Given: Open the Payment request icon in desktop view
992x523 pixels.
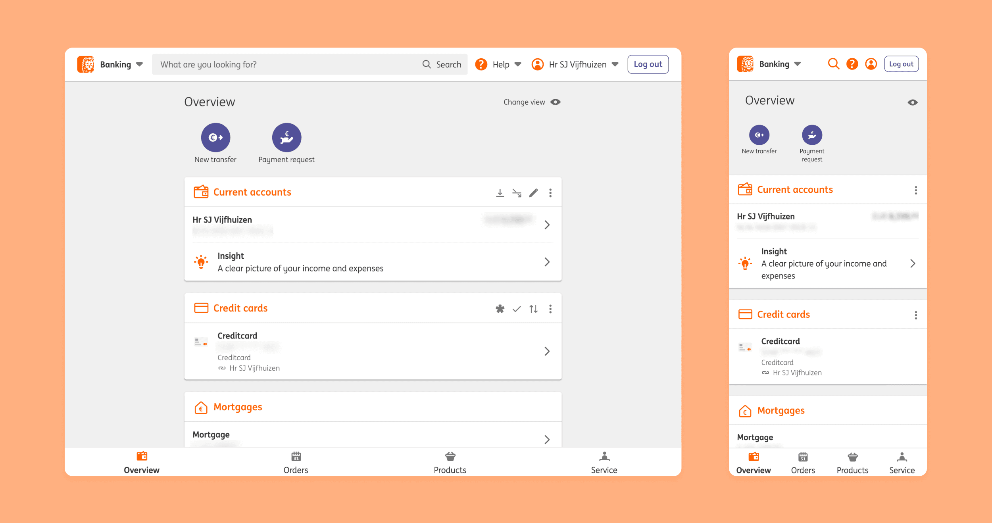Looking at the screenshot, I should pos(286,137).
